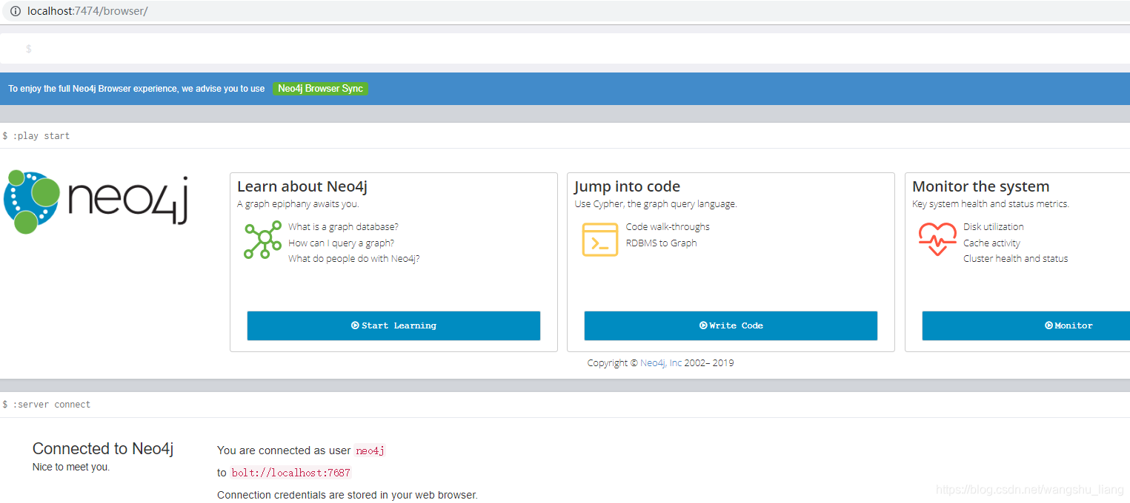Image resolution: width=1130 pixels, height=503 pixels.
Task: Click 'What do people do with Neo4j?' text
Action: point(354,259)
